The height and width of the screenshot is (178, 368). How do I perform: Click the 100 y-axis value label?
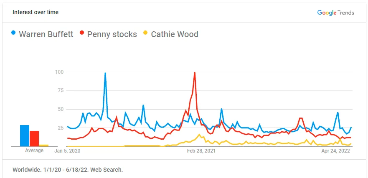(59, 72)
